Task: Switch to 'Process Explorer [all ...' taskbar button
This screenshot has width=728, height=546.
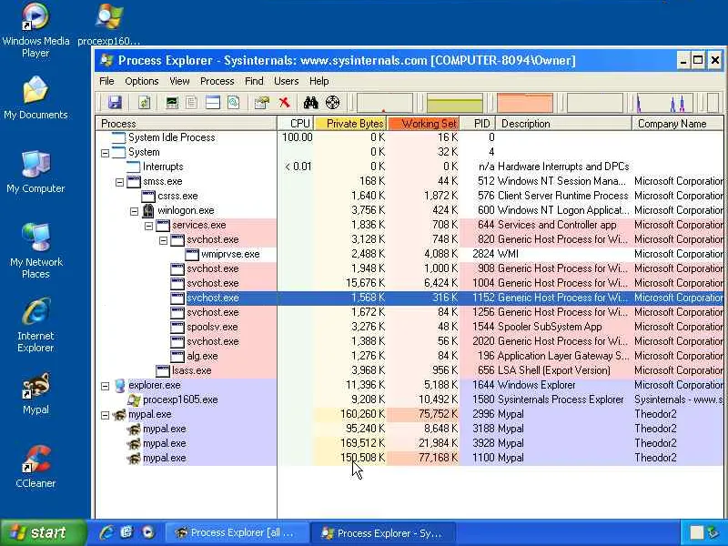Action: (237, 533)
